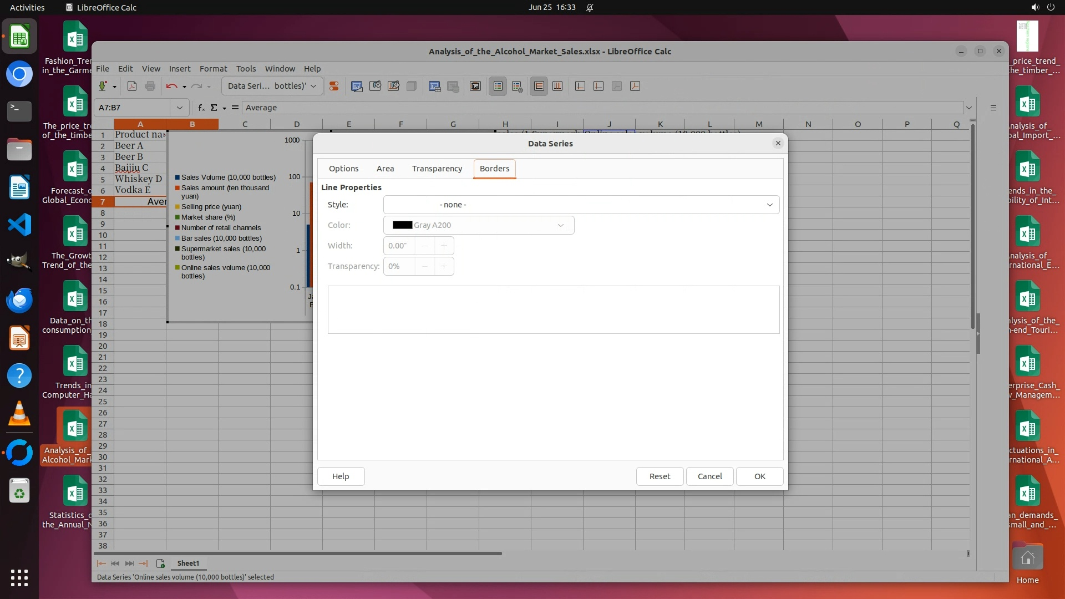Click the Chart Type icon
1065x599 pixels.
[357, 86]
